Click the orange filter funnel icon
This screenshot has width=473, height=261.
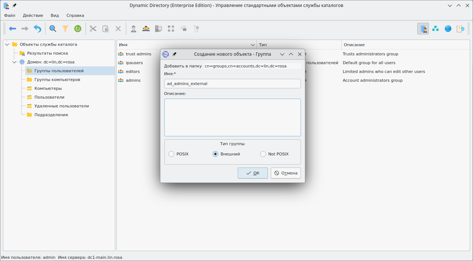coord(65,29)
